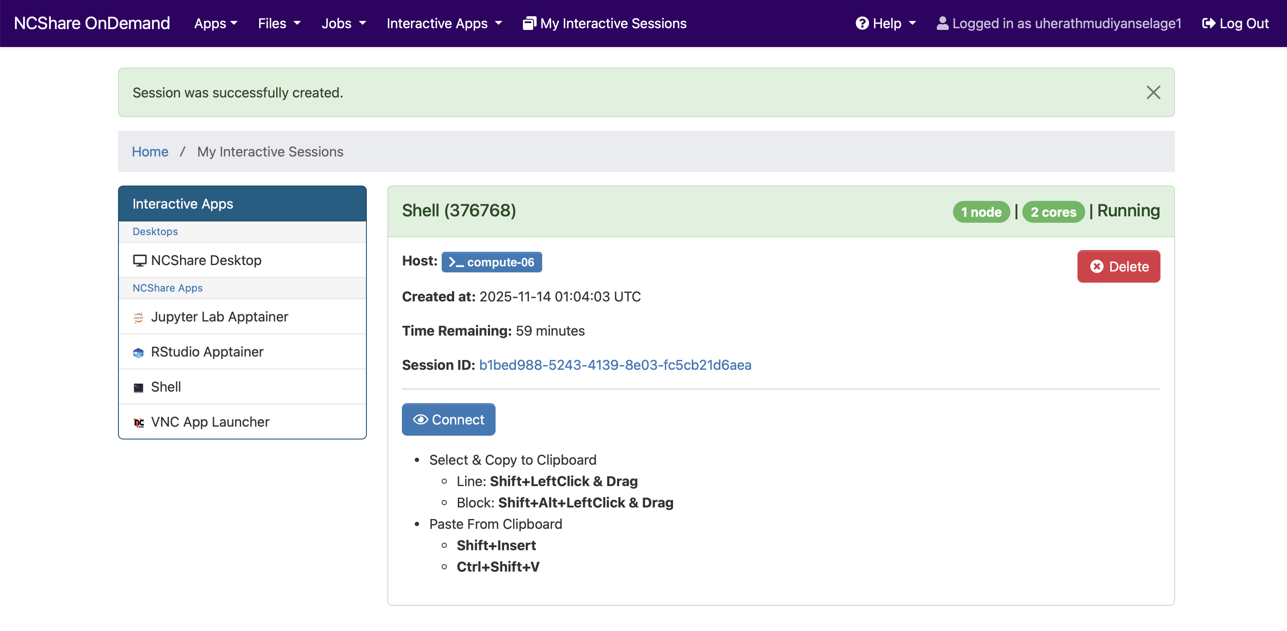Open the Files dropdown menu
Viewport: 1287px width, 631px height.
click(x=279, y=24)
